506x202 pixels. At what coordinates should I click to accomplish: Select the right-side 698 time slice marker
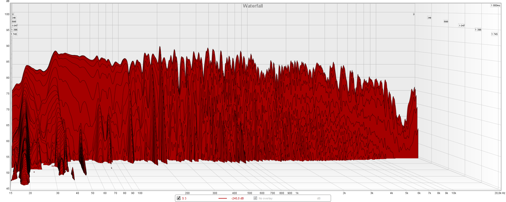(x=446, y=22)
